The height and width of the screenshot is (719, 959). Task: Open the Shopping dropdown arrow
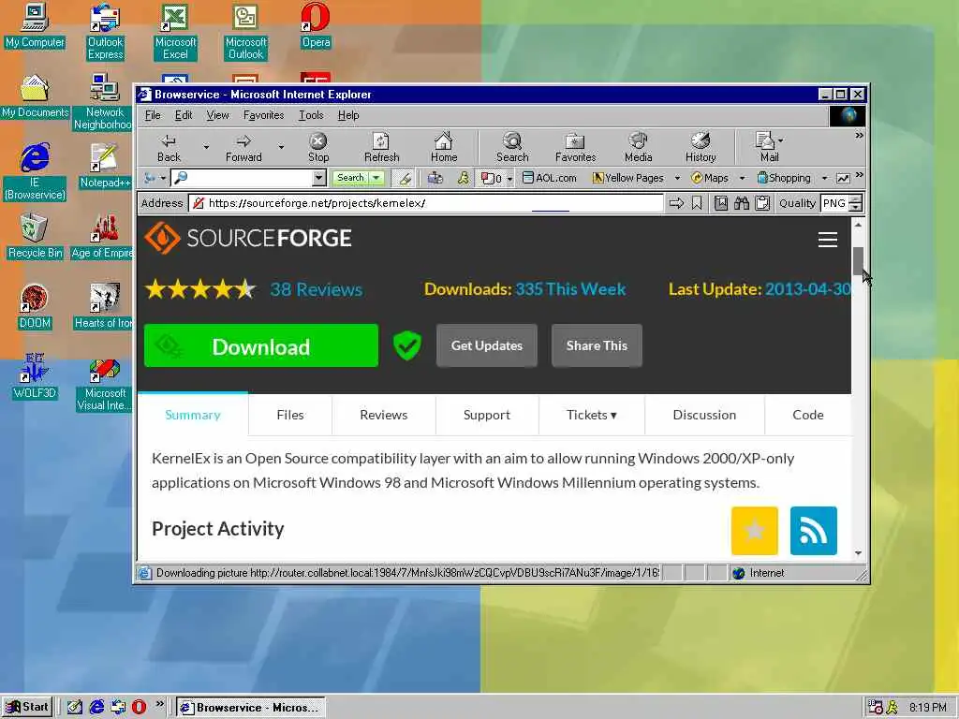tap(824, 179)
